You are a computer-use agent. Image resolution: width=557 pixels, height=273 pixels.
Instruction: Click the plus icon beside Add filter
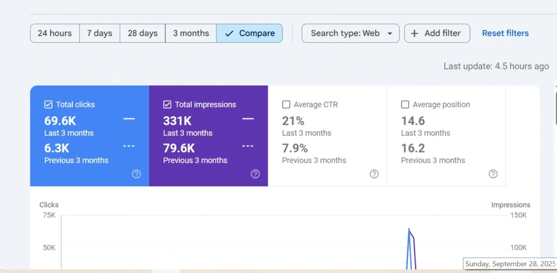tap(414, 33)
